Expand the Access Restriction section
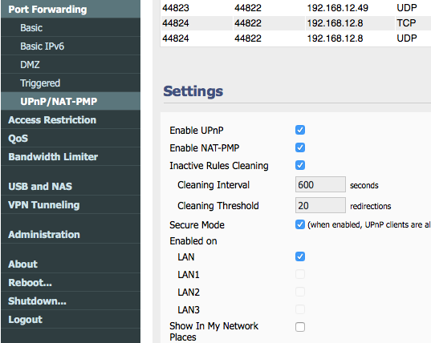The width and height of the screenshot is (431, 343). click(52, 120)
